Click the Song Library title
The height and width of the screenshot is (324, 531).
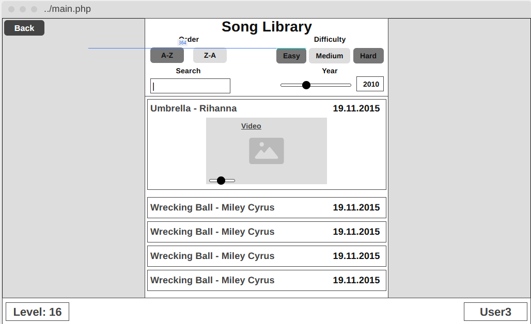coord(267,27)
